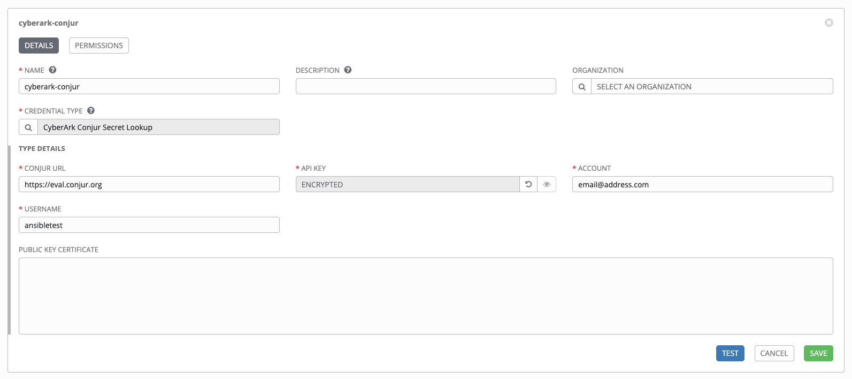Open organization lookup via search icon
This screenshot has height=379, width=852.
pos(582,86)
